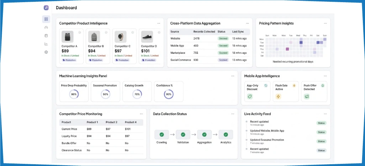Screen dimensions: 365x166
Task: Click the Price Drop Probability progress ring
Action: pos(74,94)
